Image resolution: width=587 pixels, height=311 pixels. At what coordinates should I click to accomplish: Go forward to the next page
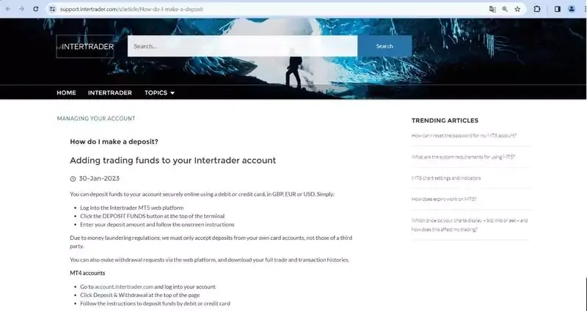[x=21, y=9]
